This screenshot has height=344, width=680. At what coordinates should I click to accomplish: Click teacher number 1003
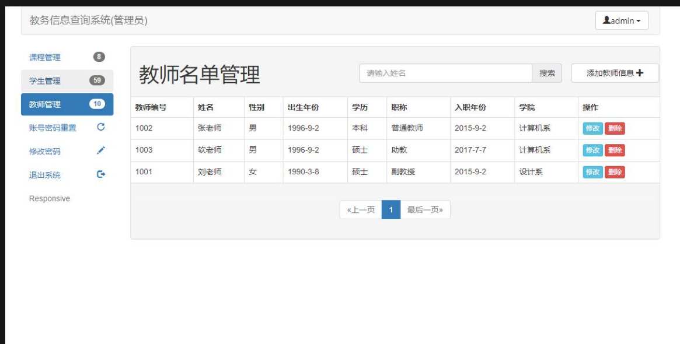[144, 150]
